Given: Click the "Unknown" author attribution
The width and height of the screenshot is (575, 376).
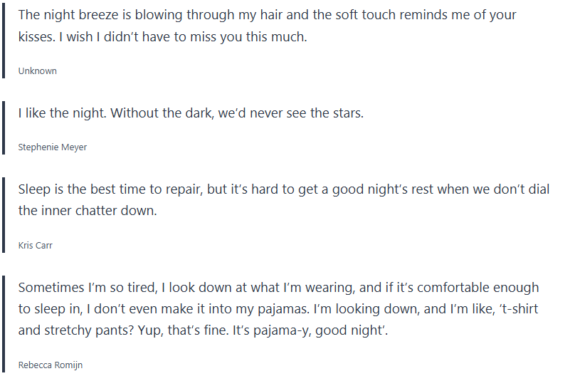Looking at the screenshot, I should [37, 71].
